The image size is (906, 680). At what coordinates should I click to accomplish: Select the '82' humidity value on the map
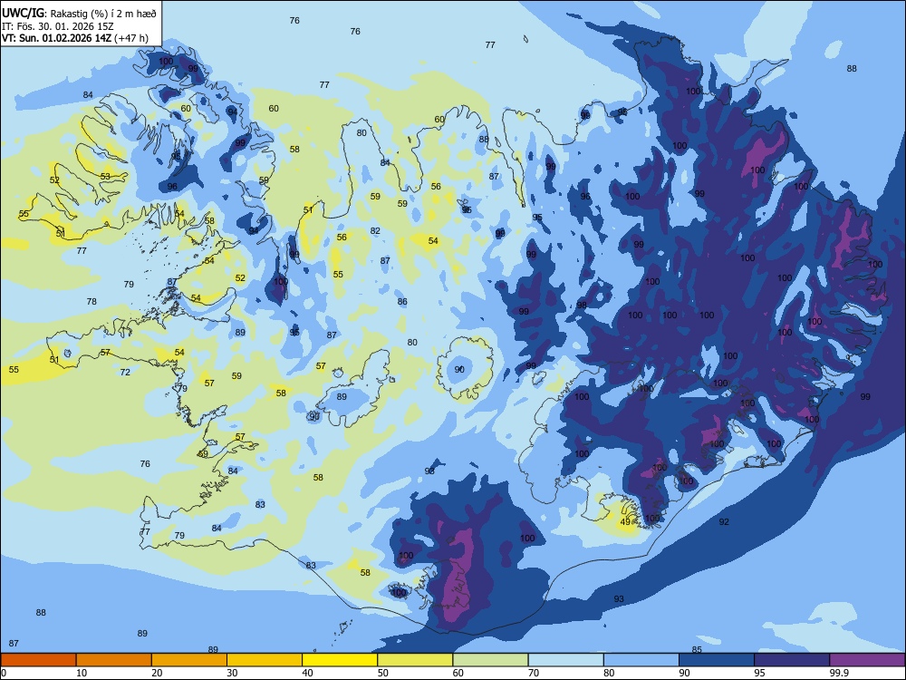[x=376, y=230]
